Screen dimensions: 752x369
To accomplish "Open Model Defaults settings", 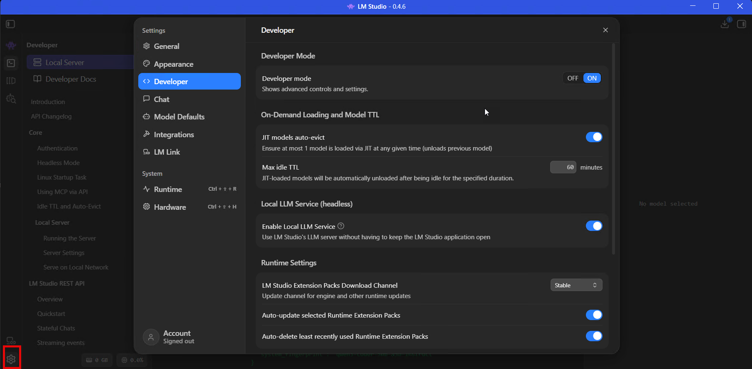I will [189, 117].
